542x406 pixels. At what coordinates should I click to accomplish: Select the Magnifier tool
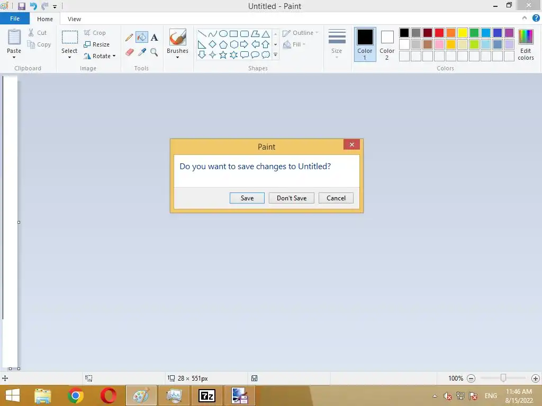coord(154,52)
